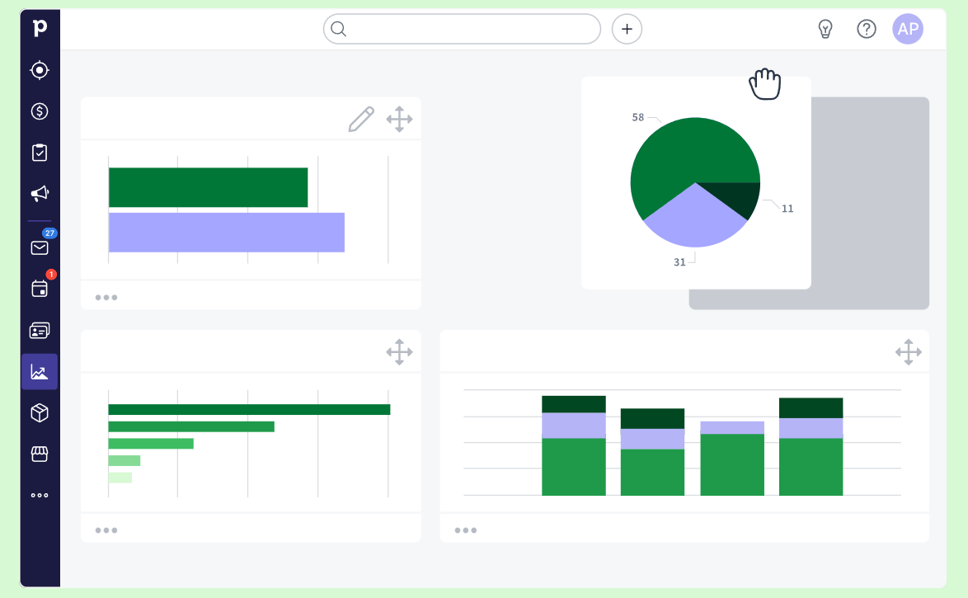Click the first stacked column
Viewport: 968px width, 598px height.
pos(574,445)
